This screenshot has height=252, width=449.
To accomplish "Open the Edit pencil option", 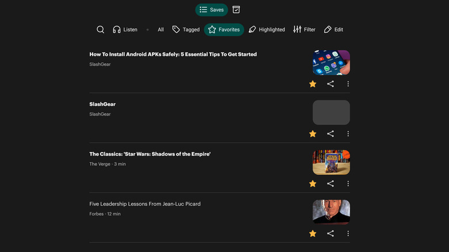I will pyautogui.click(x=333, y=29).
